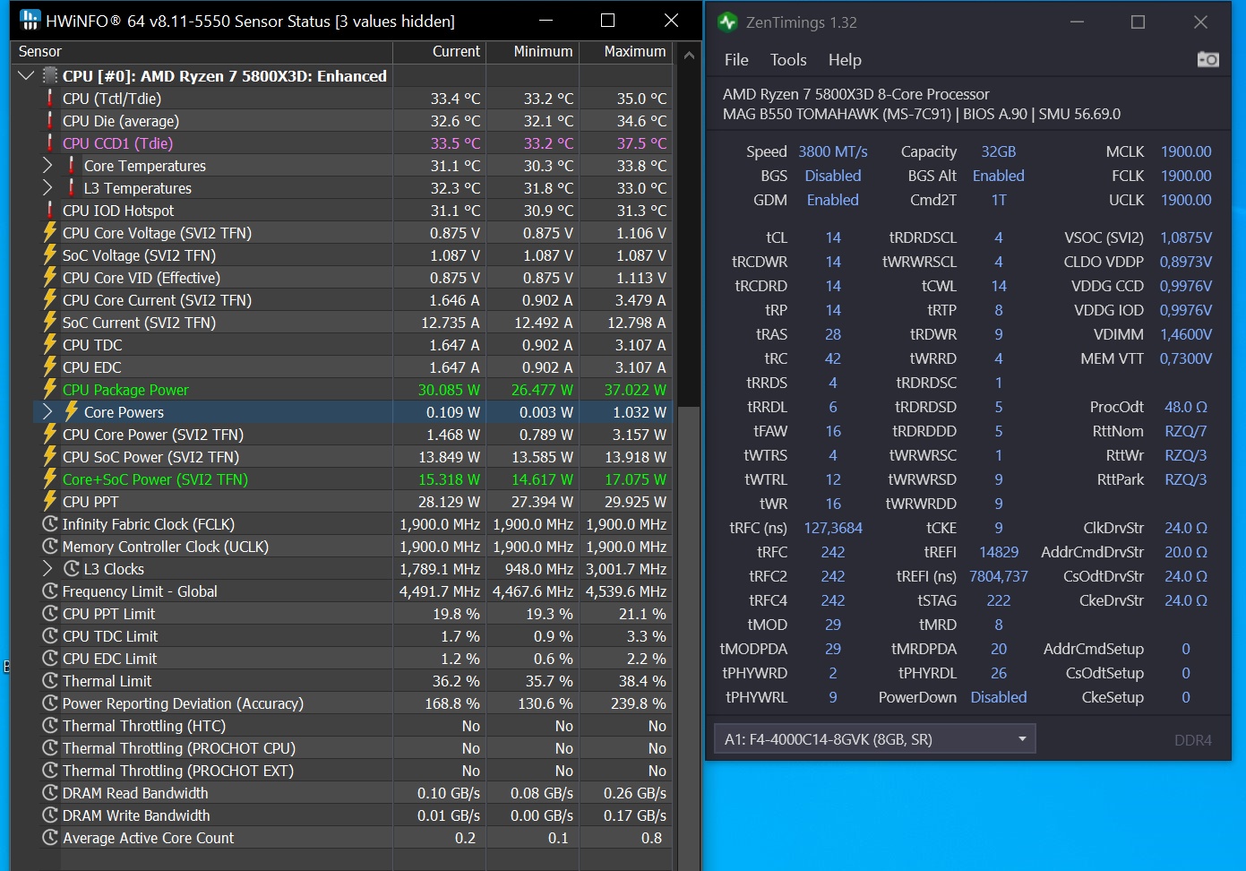The image size is (1246, 871).
Task: Click clock icon beside Memory Controller Clock (UCLK)
Action: (50, 547)
